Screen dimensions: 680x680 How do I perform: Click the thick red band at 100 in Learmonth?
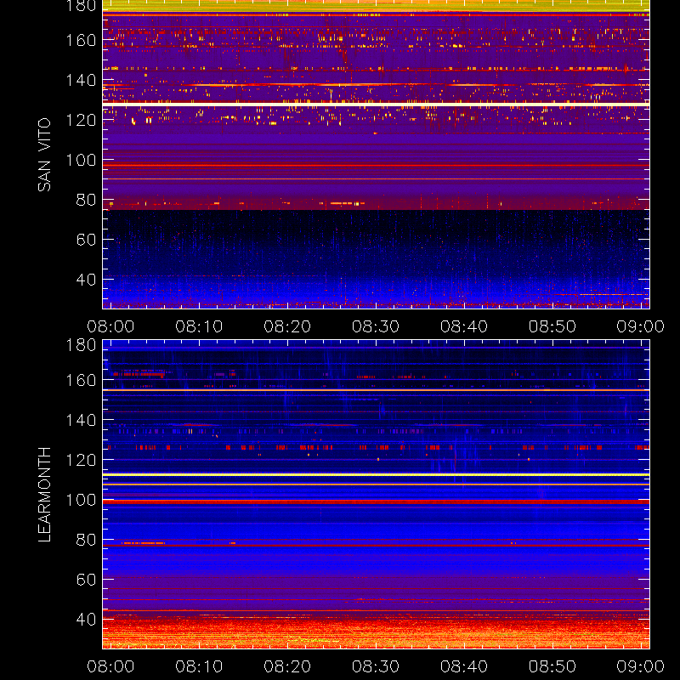[376, 501]
